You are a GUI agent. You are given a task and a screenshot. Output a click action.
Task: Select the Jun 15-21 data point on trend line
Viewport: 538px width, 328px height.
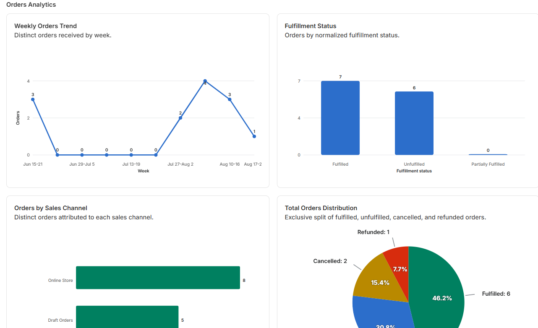point(33,99)
